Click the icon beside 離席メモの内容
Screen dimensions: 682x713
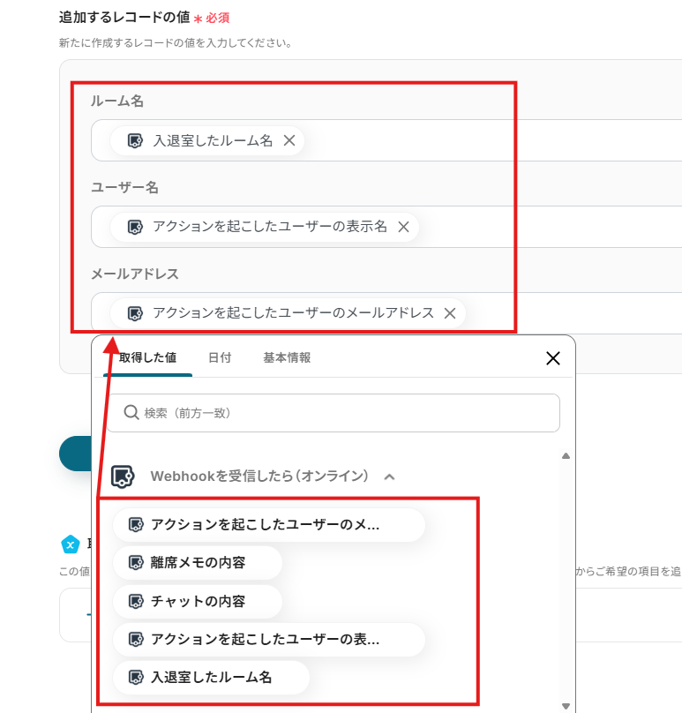(x=136, y=563)
